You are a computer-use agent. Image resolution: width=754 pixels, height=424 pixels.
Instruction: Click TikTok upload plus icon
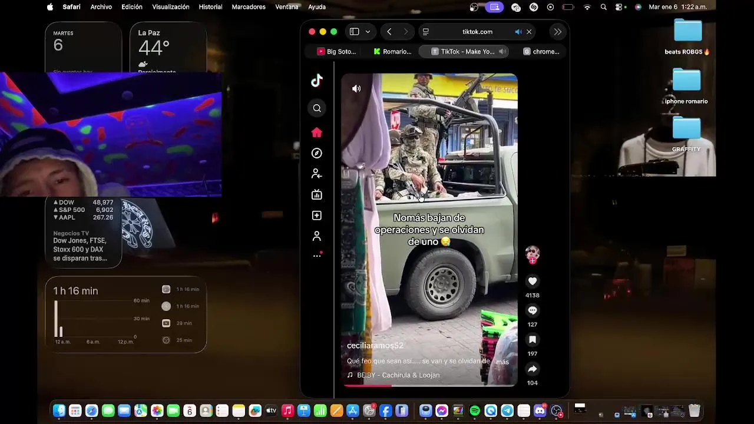click(x=317, y=216)
